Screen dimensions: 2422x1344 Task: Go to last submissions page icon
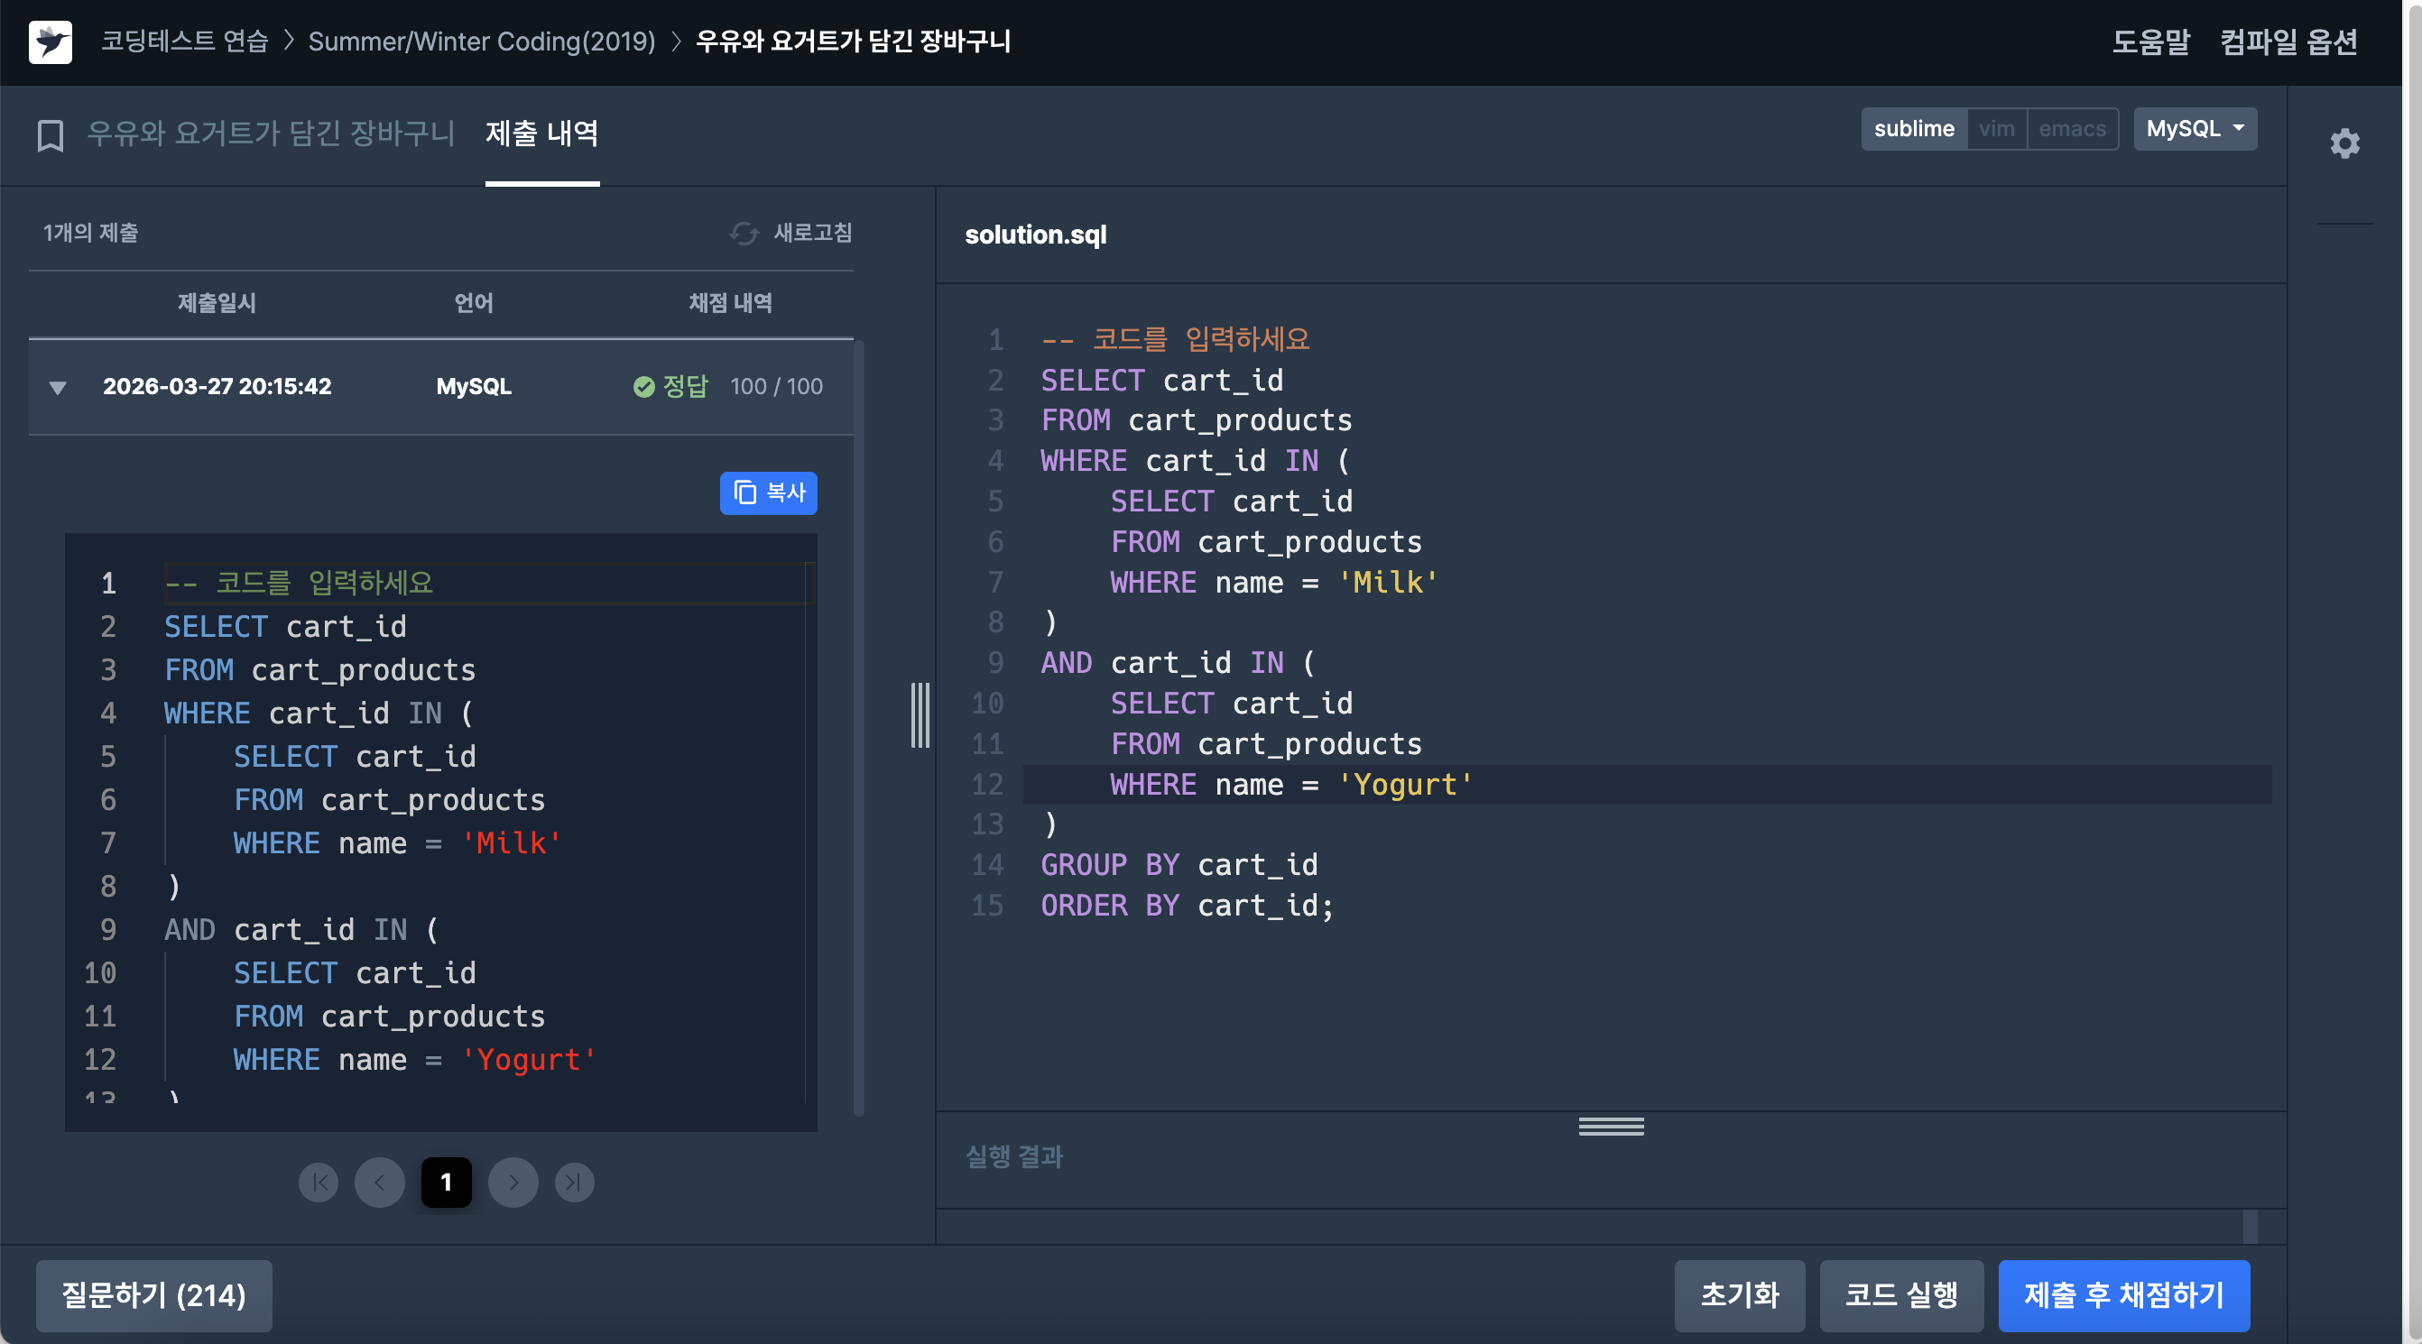pos(574,1182)
